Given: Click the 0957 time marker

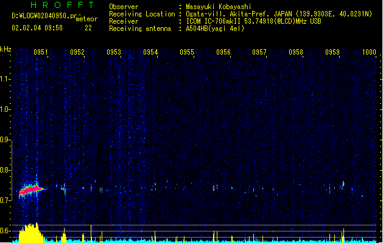Looking at the screenshot, I should coord(259,52).
